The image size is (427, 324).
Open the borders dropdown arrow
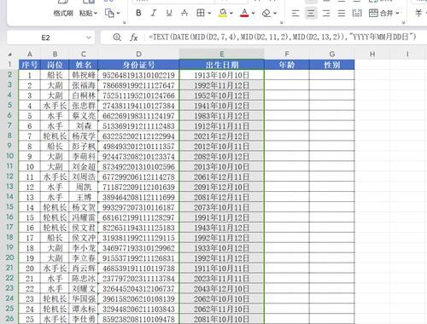click(x=209, y=13)
